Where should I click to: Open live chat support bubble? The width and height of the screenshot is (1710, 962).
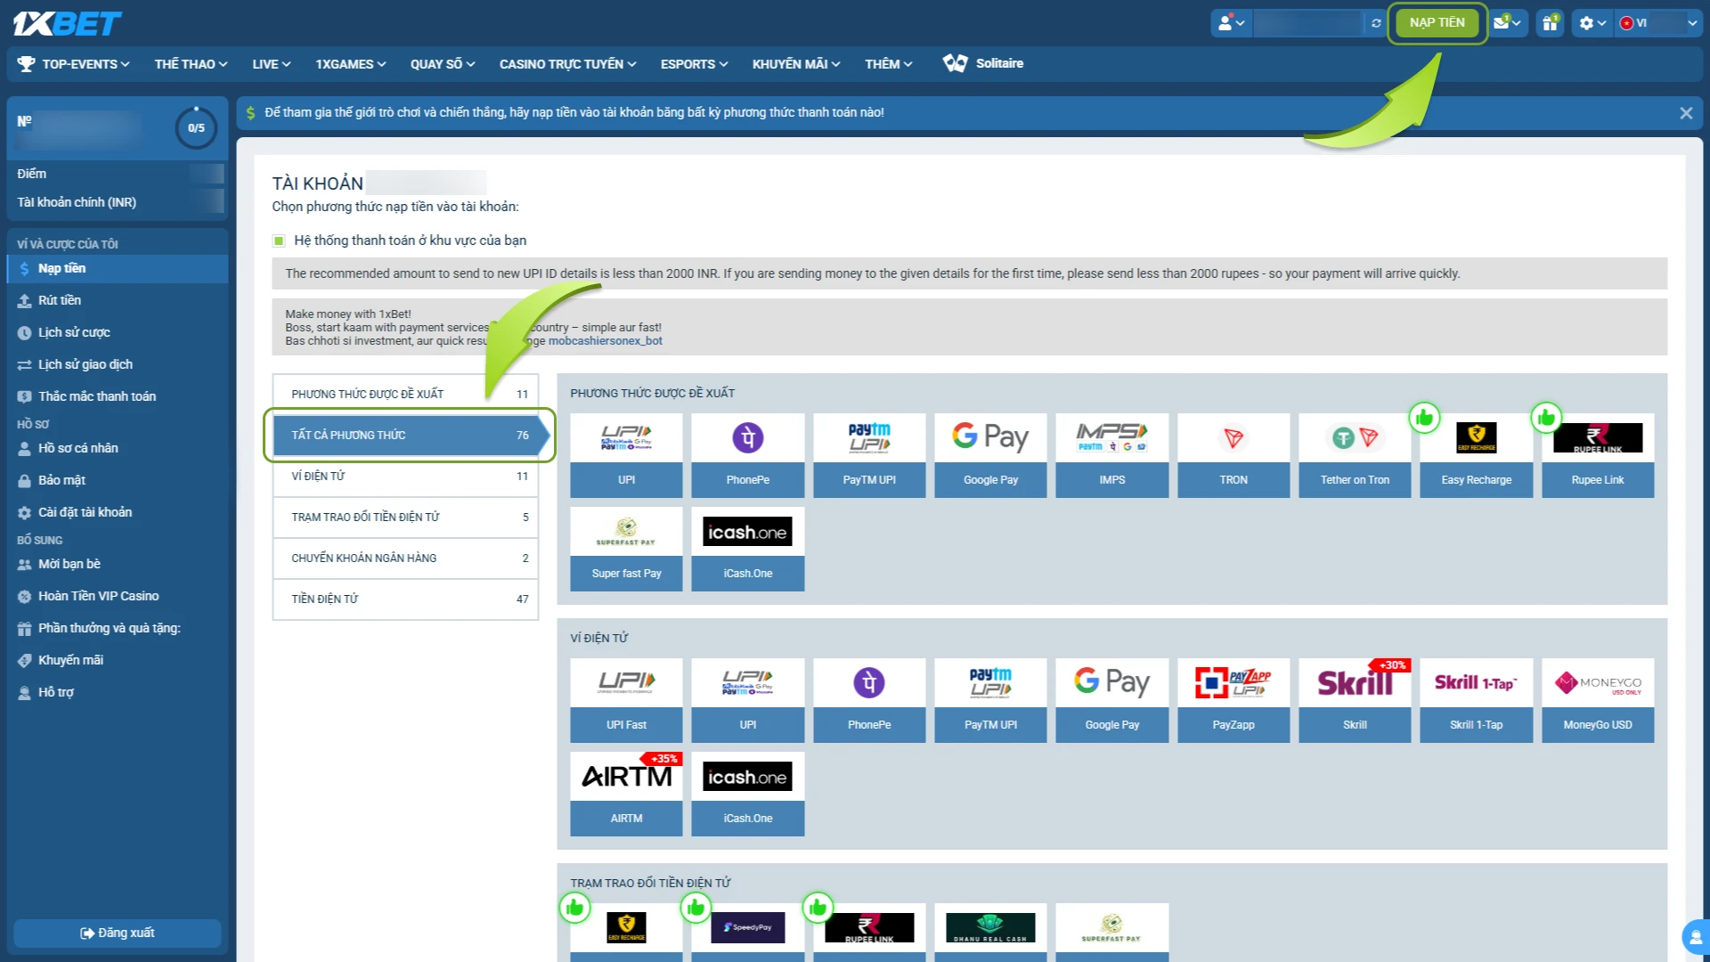(x=1696, y=937)
